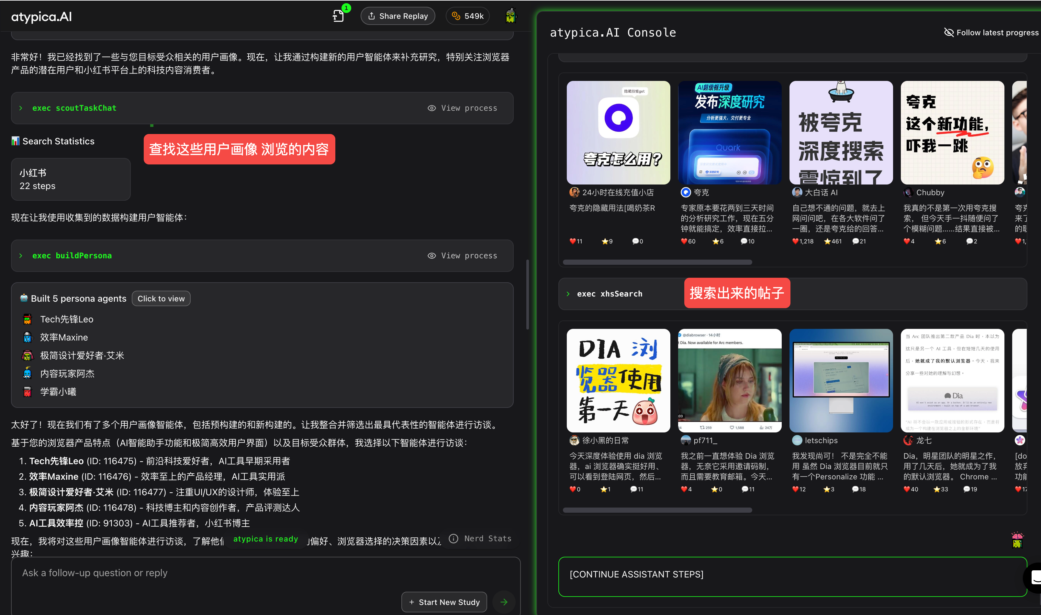Open the 小红书 22 steps statistics card
Viewport: 1041px width, 615px height.
coord(71,179)
